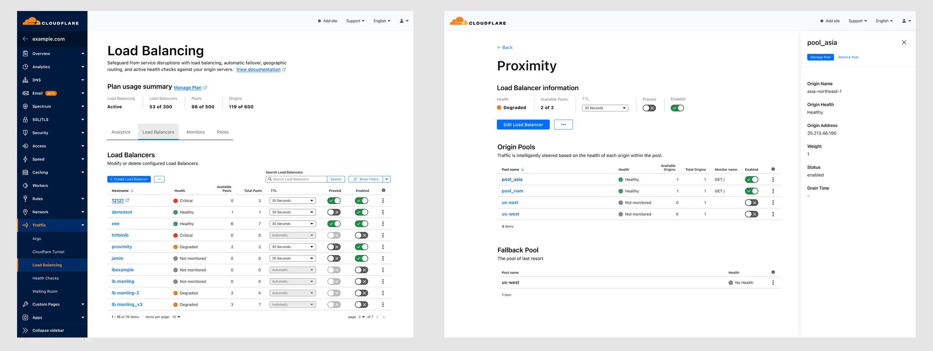933x351 pixels.
Task: Open the Speed lightning bolt icon
Action: pyautogui.click(x=25, y=159)
